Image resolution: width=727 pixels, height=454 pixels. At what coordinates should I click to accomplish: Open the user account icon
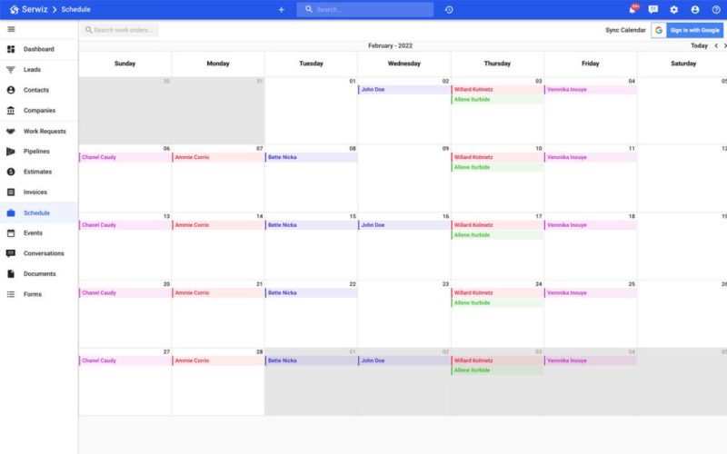tap(695, 9)
